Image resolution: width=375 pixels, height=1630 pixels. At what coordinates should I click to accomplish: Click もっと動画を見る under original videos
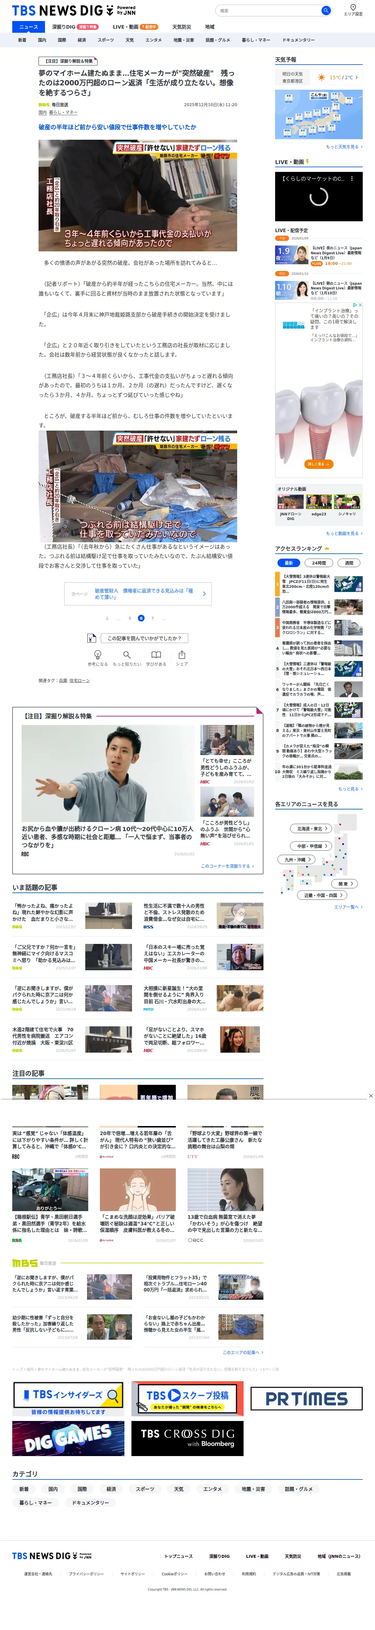344,533
